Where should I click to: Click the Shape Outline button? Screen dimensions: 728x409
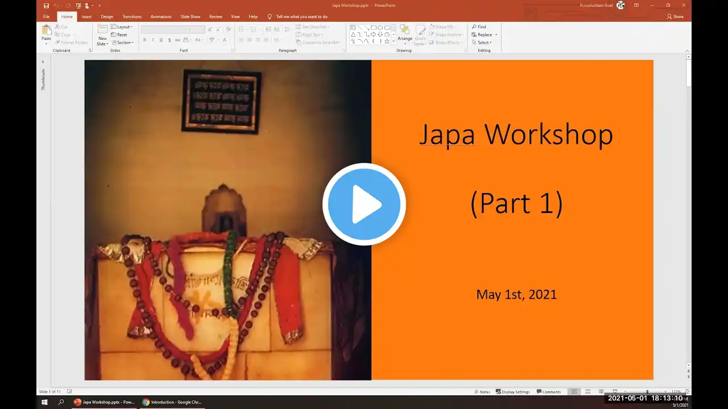click(446, 35)
